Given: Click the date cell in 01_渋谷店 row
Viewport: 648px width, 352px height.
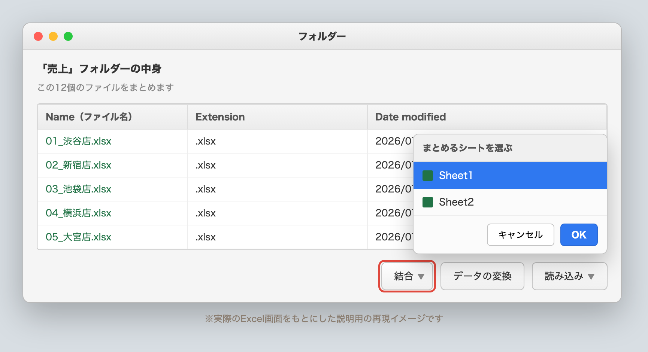Looking at the screenshot, I should tap(390, 141).
